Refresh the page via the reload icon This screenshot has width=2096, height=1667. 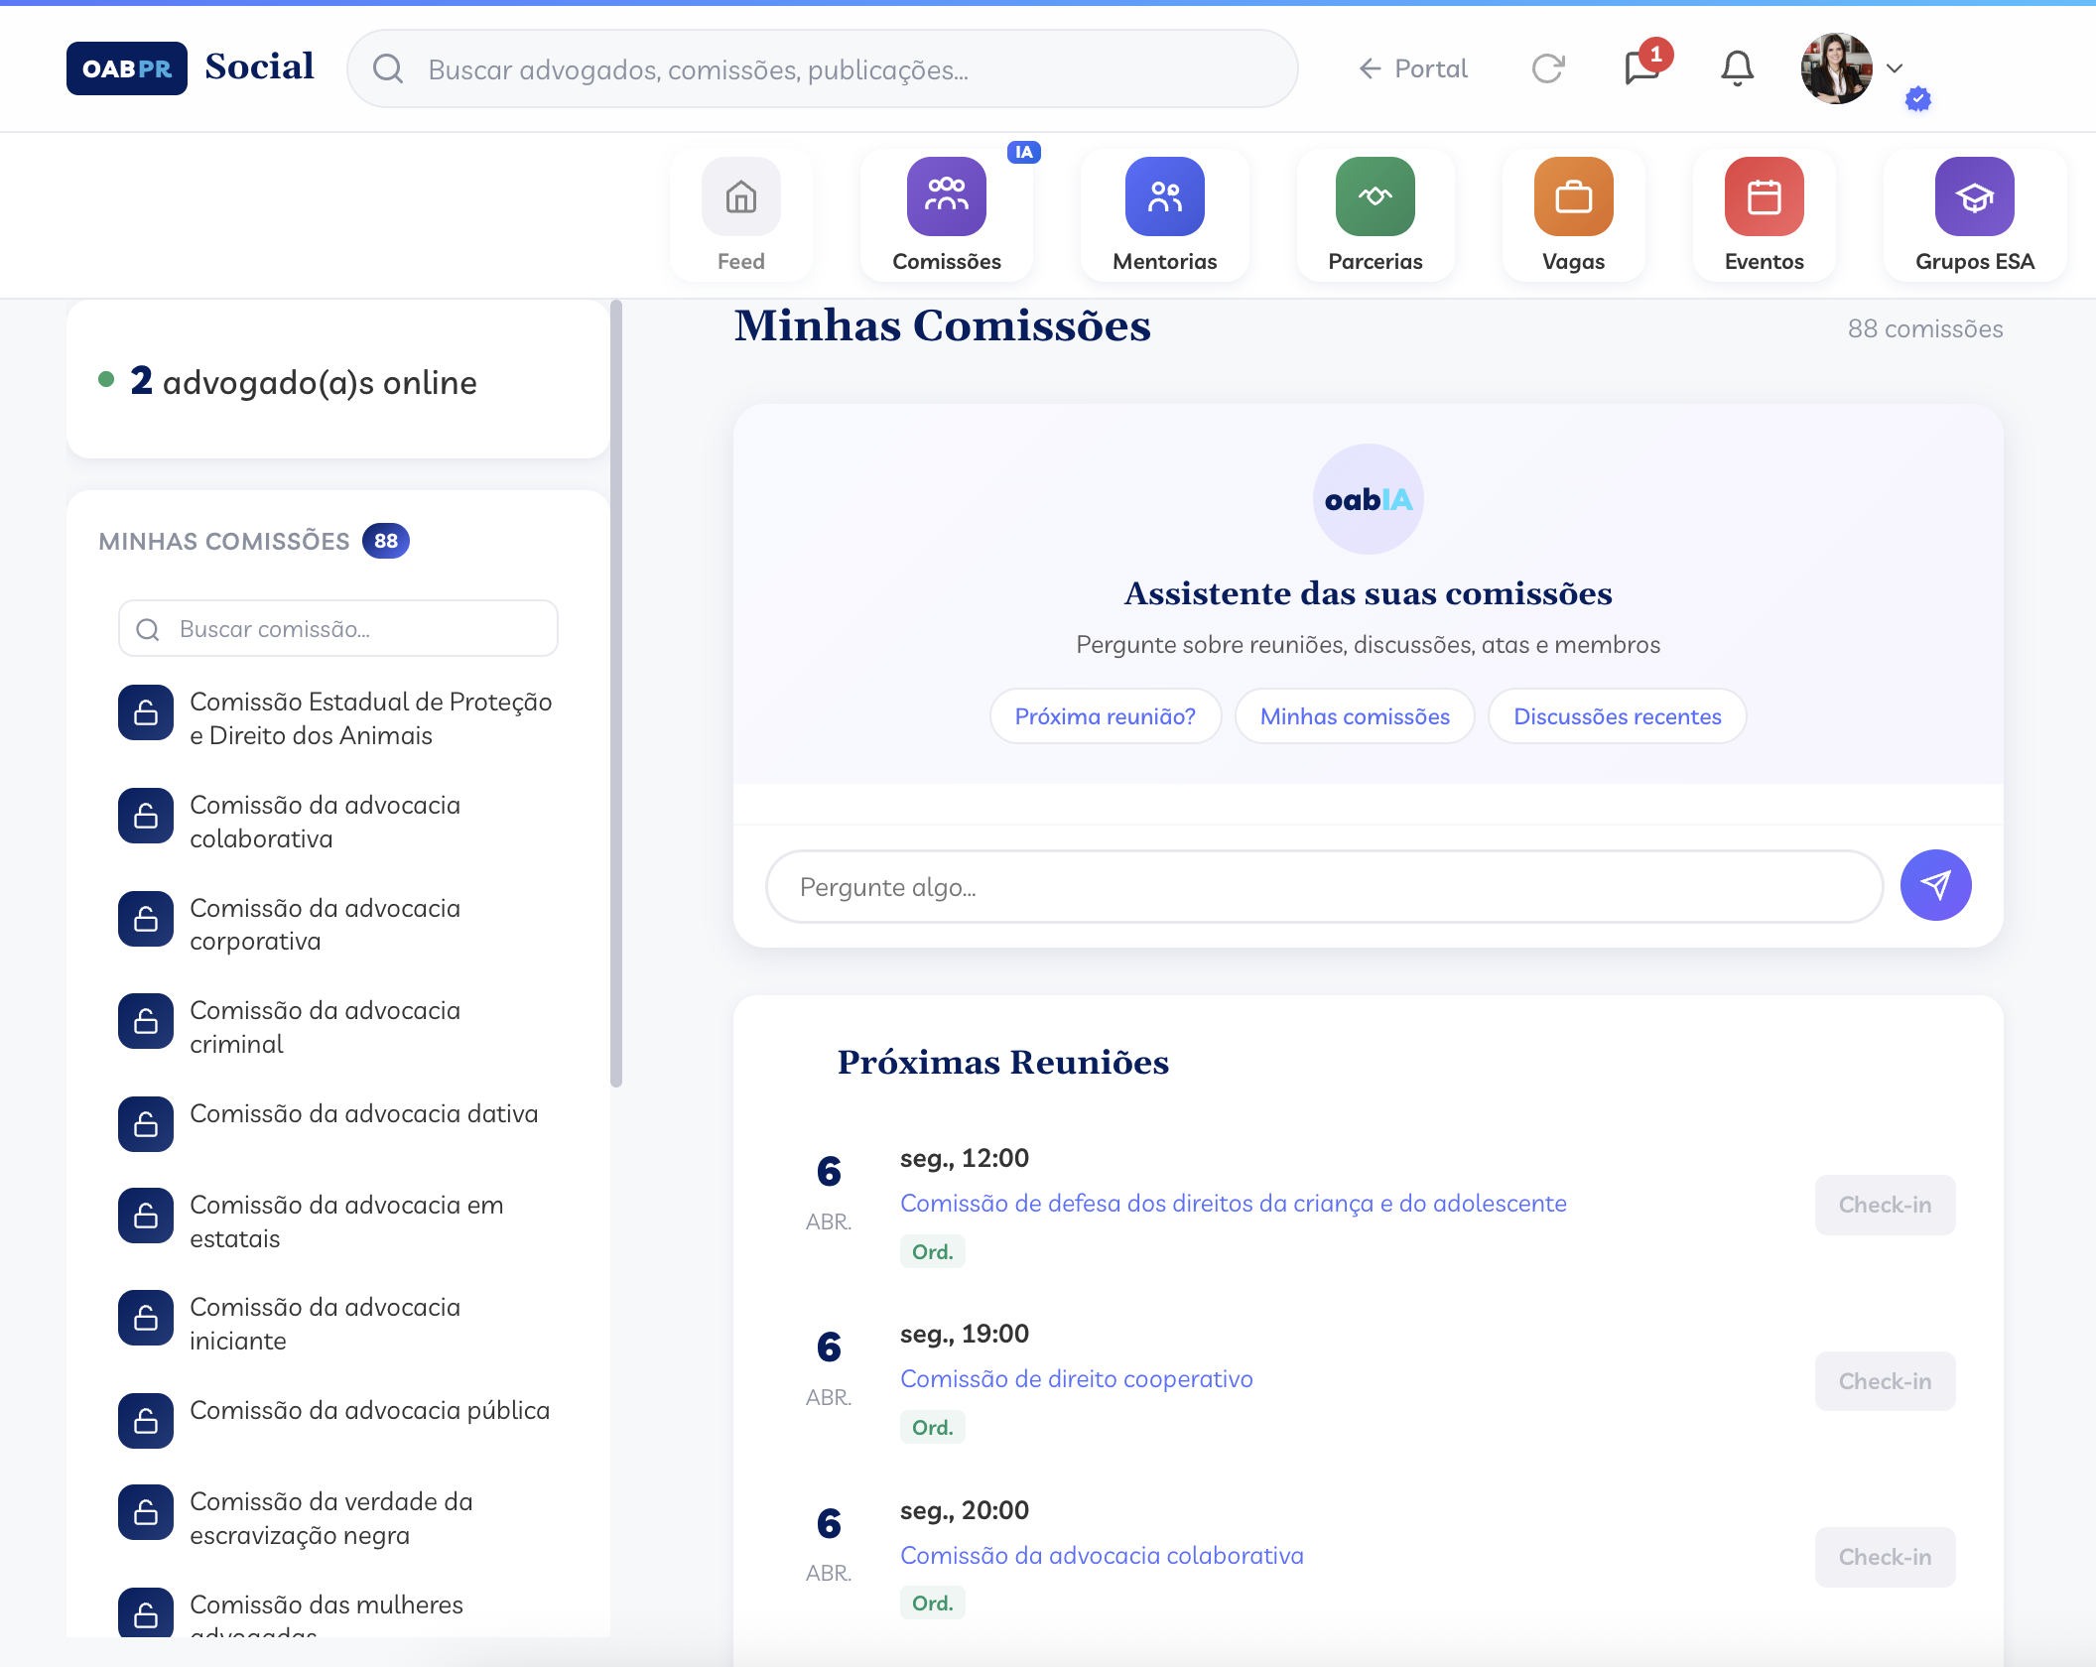click(x=1548, y=67)
